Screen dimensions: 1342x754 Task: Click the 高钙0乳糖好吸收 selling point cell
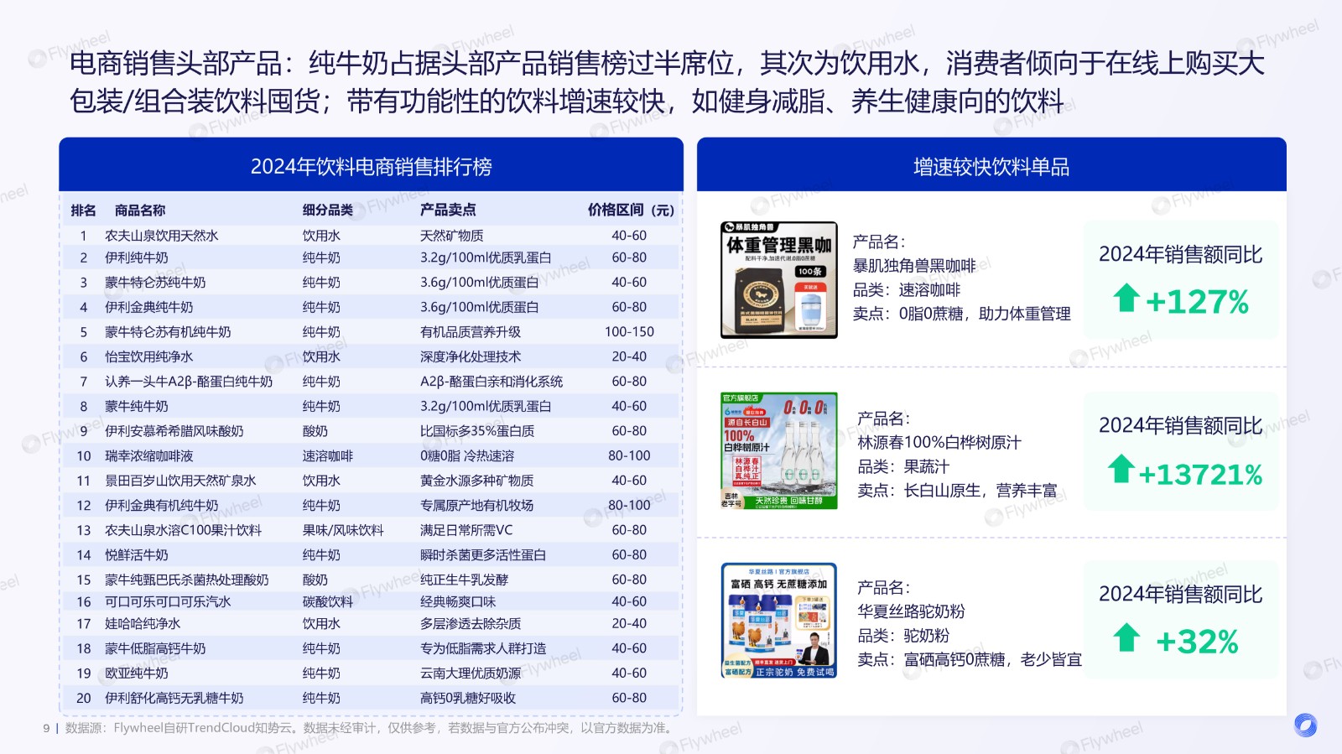point(468,698)
